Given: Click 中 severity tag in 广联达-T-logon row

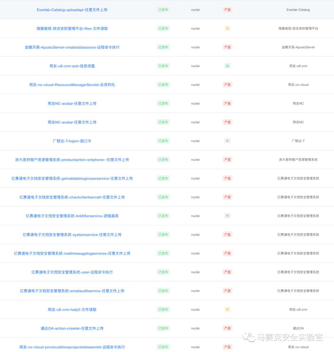Looking at the screenshot, I should (227, 141).
